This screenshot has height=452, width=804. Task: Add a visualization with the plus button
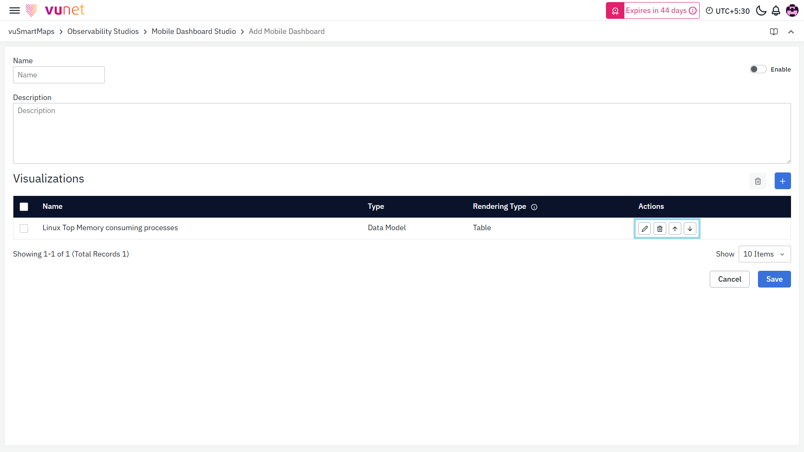click(782, 181)
